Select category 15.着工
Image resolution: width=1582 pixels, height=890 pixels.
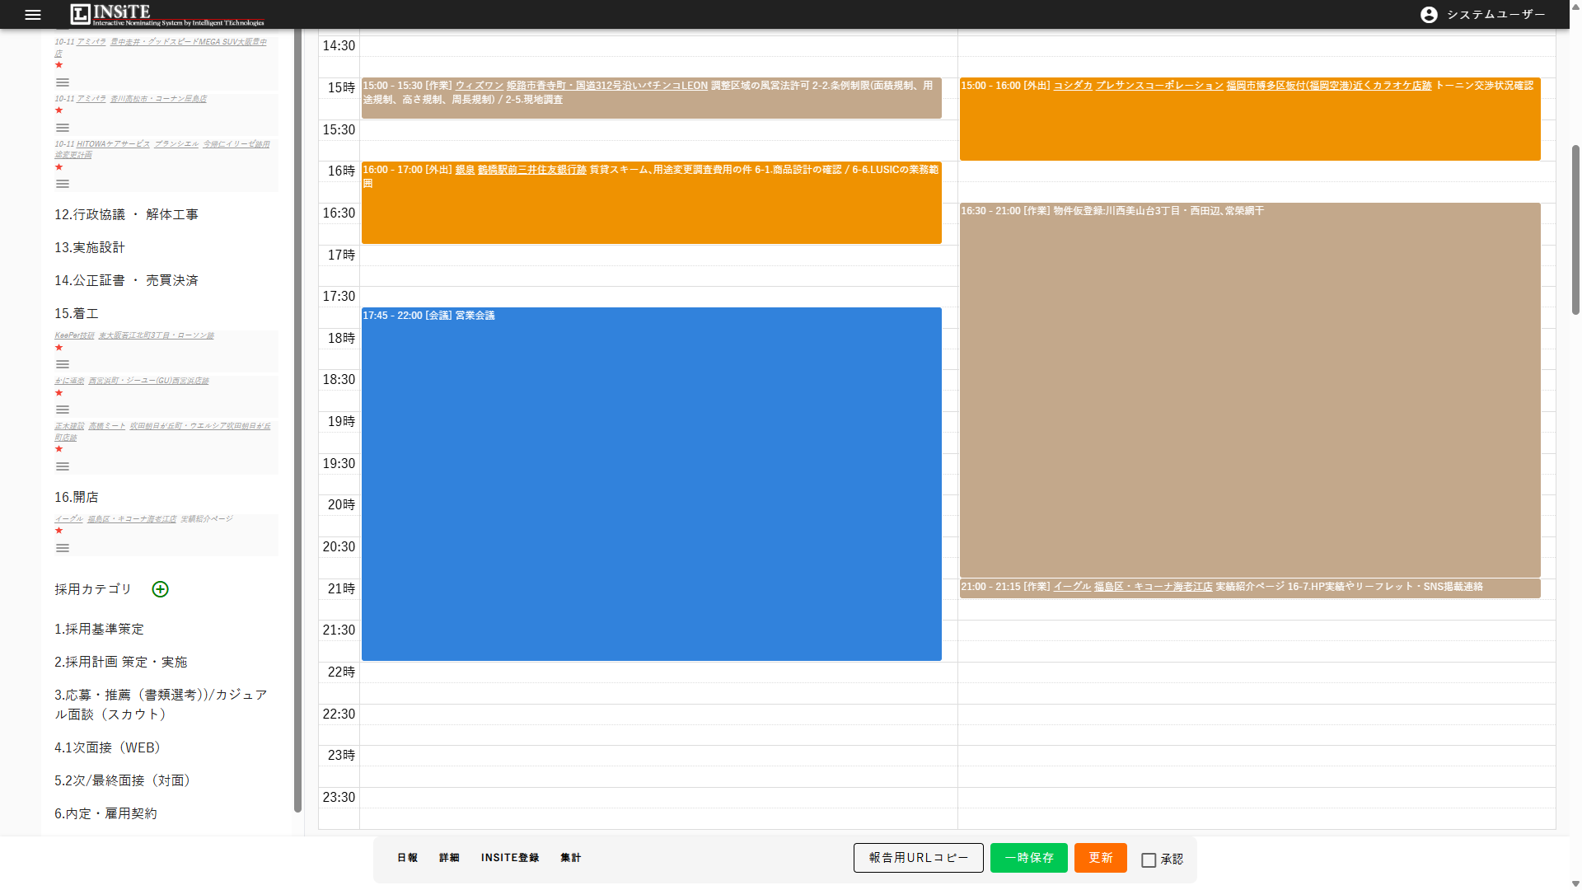pyautogui.click(x=77, y=313)
